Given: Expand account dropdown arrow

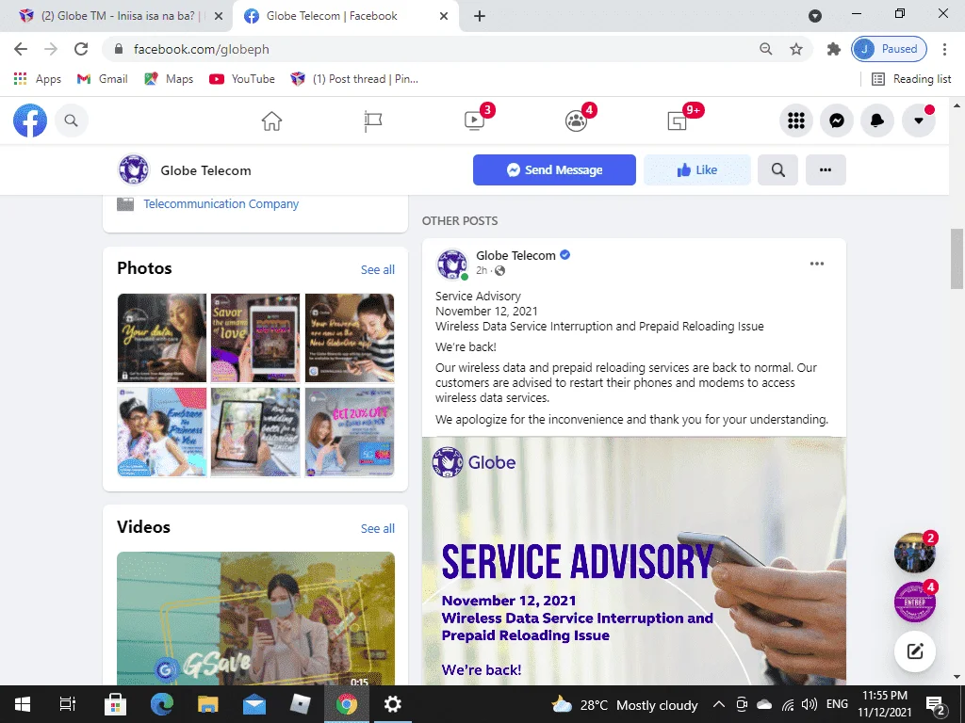Looking at the screenshot, I should click(x=918, y=120).
